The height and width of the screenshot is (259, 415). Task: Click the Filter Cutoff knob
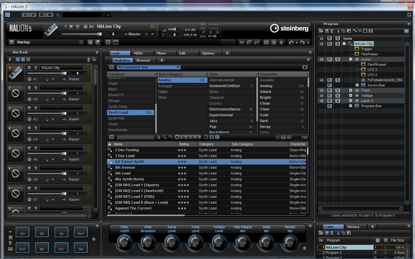124,242
